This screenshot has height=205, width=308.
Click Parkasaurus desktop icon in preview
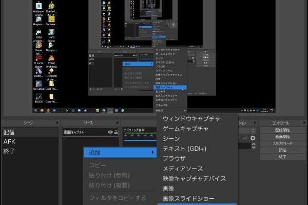[51, 21]
